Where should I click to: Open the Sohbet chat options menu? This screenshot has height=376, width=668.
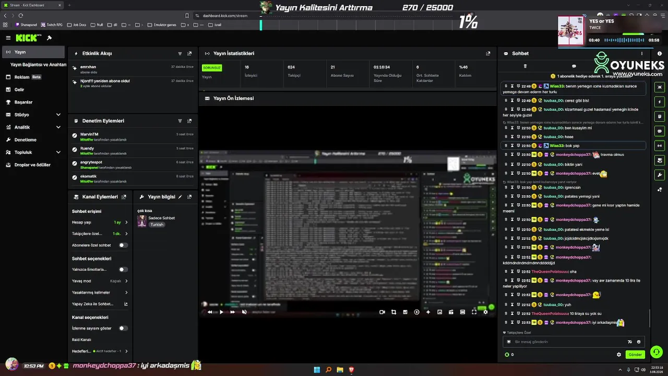tap(642, 53)
